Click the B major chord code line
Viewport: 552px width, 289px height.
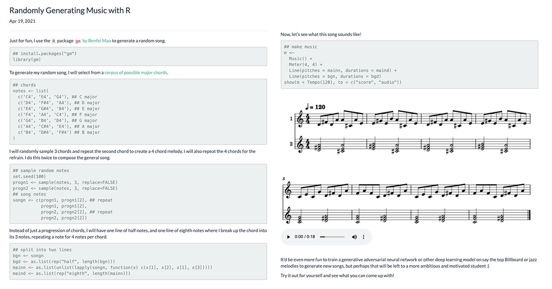tap(59, 132)
